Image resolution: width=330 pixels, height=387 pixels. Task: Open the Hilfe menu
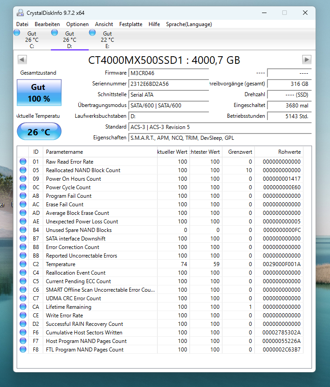[x=154, y=24]
